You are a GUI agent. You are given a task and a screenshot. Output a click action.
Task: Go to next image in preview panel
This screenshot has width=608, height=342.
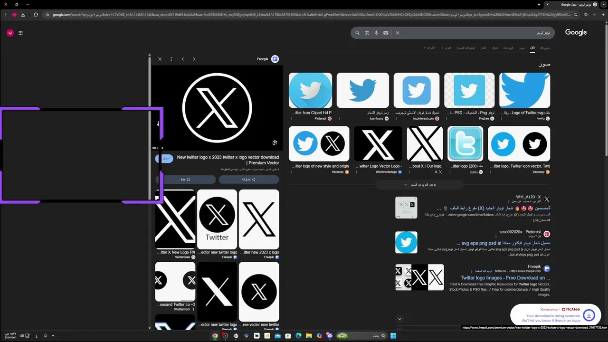point(194,59)
